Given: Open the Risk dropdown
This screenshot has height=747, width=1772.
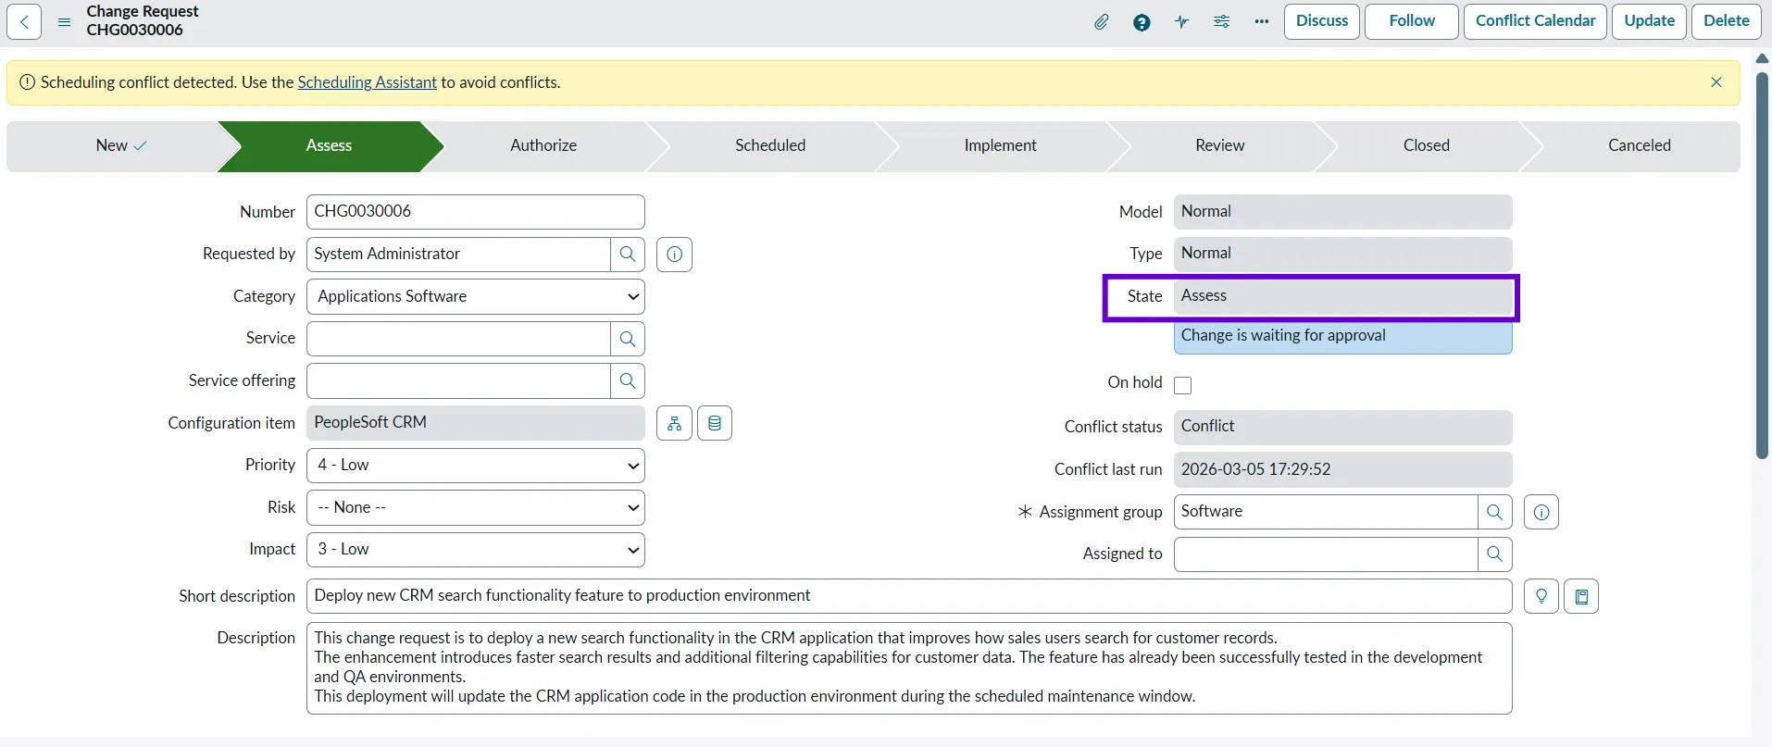Looking at the screenshot, I should point(475,507).
